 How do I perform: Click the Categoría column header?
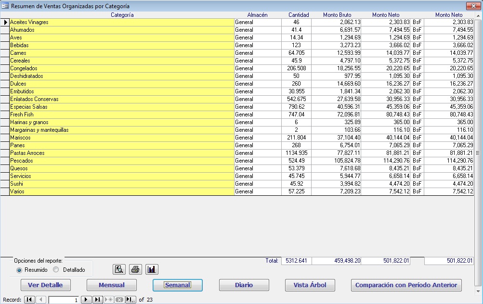click(x=122, y=15)
